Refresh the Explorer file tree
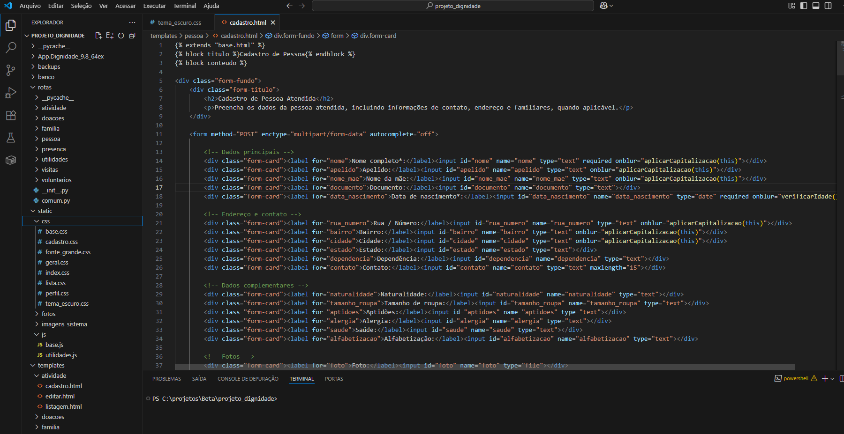The height and width of the screenshot is (434, 844). click(121, 36)
